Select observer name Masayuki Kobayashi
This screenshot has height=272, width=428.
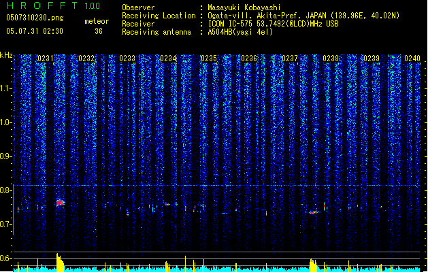click(244, 7)
